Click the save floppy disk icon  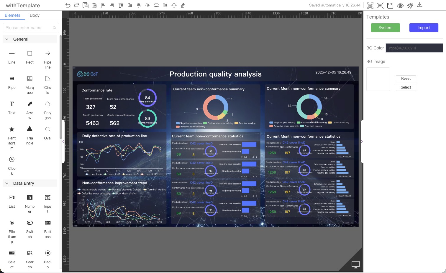[390, 5]
